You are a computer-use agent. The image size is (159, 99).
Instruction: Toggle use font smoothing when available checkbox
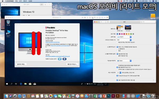pyautogui.click(x=117, y=80)
